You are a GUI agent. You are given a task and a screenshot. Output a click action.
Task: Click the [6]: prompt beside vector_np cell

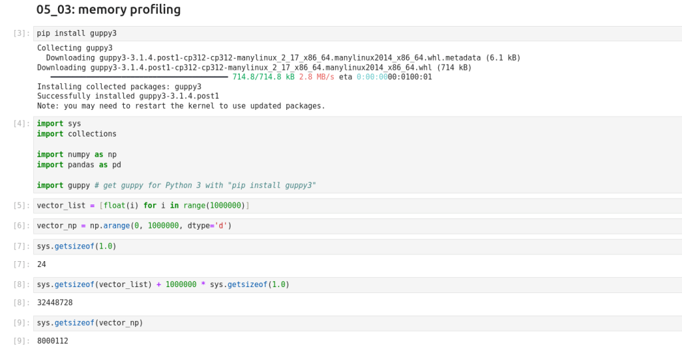21,226
